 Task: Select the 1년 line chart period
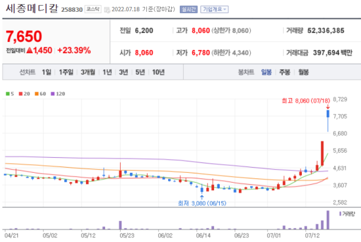107,72
